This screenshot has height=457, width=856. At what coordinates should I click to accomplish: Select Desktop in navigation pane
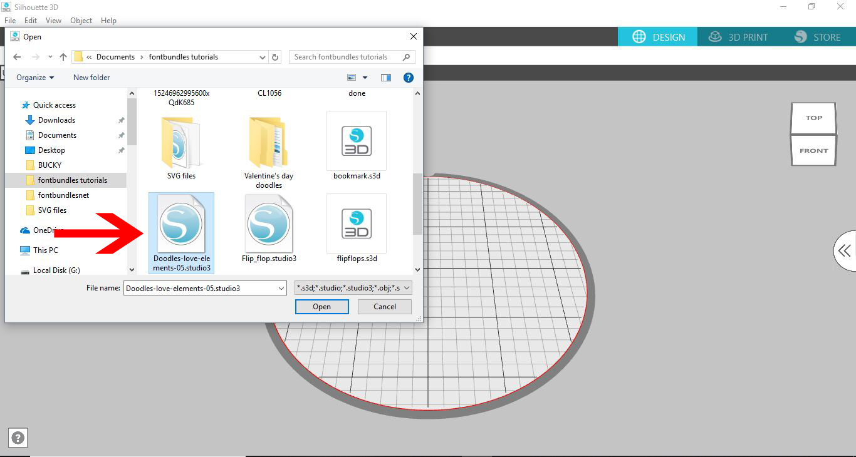tap(45, 150)
